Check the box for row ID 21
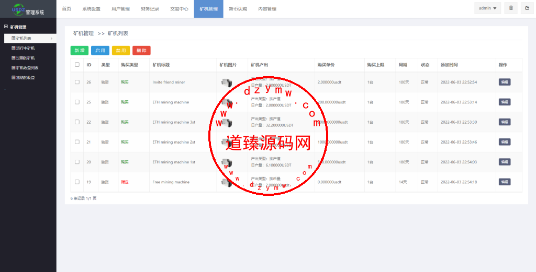The height and width of the screenshot is (272, 536). click(77, 142)
